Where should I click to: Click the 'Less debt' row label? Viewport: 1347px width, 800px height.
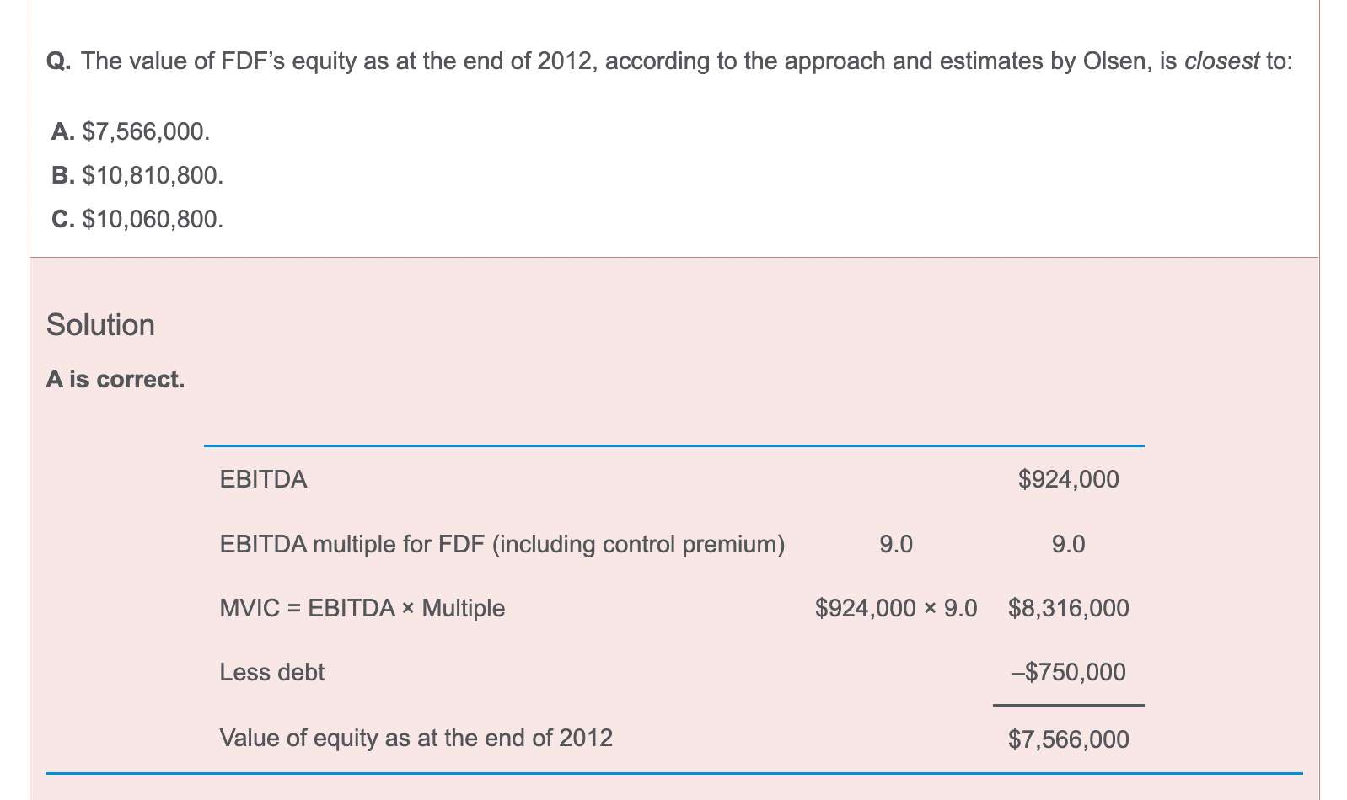(271, 672)
